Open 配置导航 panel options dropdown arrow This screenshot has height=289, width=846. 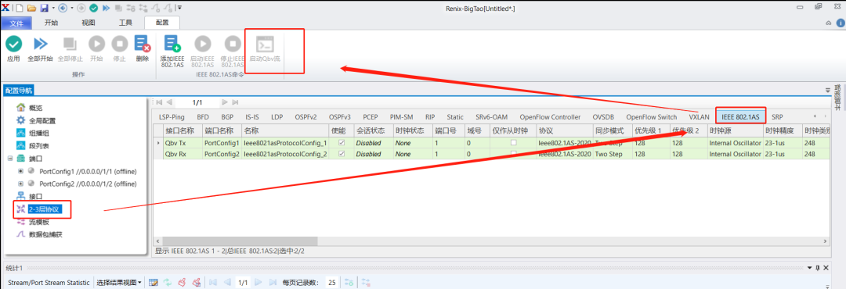tap(828, 90)
